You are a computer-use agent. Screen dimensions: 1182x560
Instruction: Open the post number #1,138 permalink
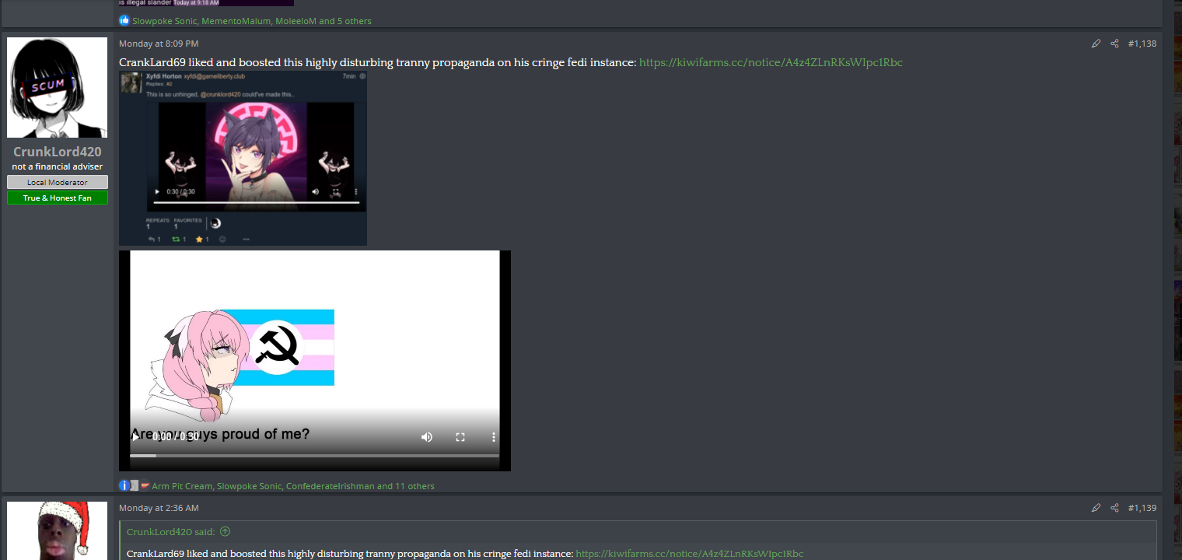1142,44
